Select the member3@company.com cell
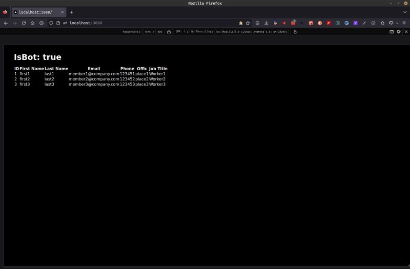410x269 pixels. (x=94, y=84)
